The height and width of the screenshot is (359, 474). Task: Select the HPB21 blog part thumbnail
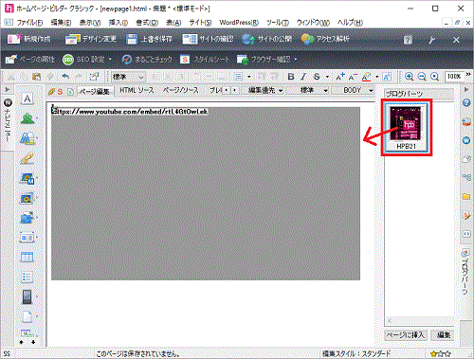(406, 127)
